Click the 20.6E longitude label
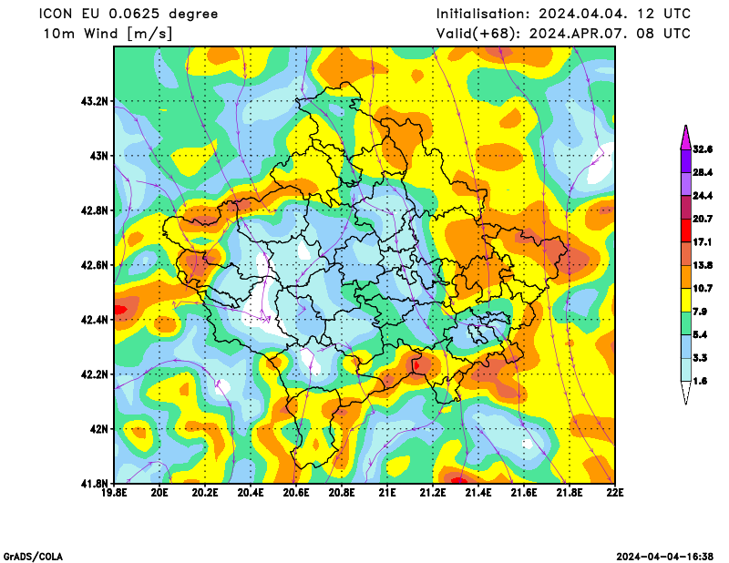 pyautogui.click(x=296, y=493)
